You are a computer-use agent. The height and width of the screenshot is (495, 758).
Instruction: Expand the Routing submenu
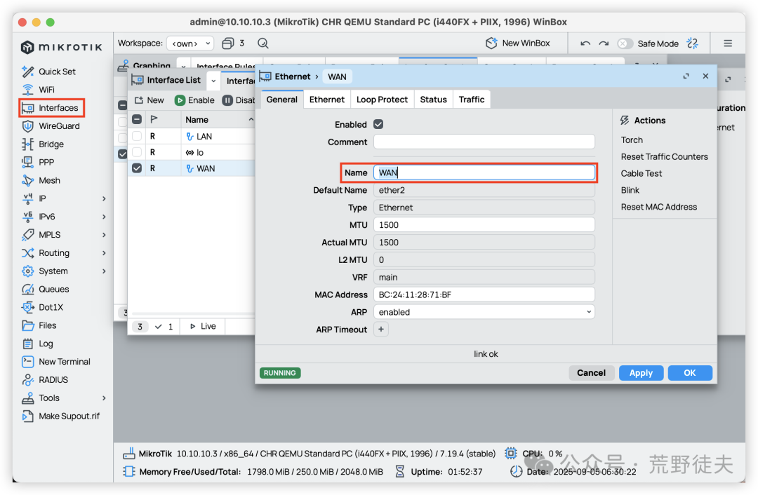(x=104, y=253)
